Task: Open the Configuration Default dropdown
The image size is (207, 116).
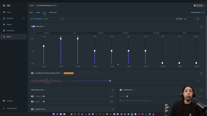Action: pos(52,19)
